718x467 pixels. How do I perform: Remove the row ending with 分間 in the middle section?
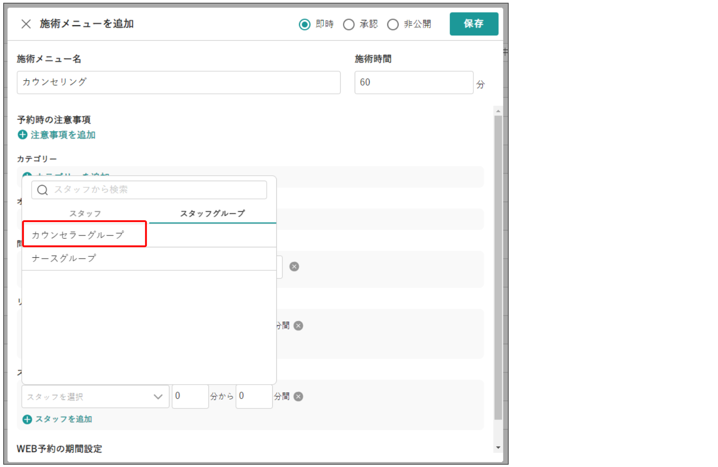(298, 326)
